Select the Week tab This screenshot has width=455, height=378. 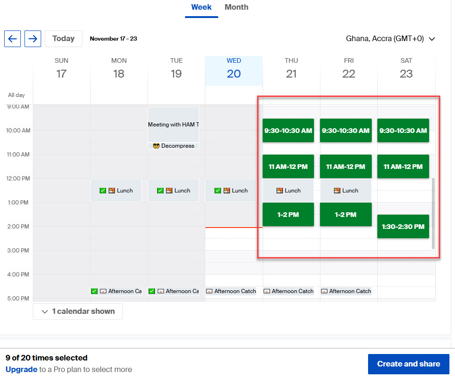click(201, 7)
